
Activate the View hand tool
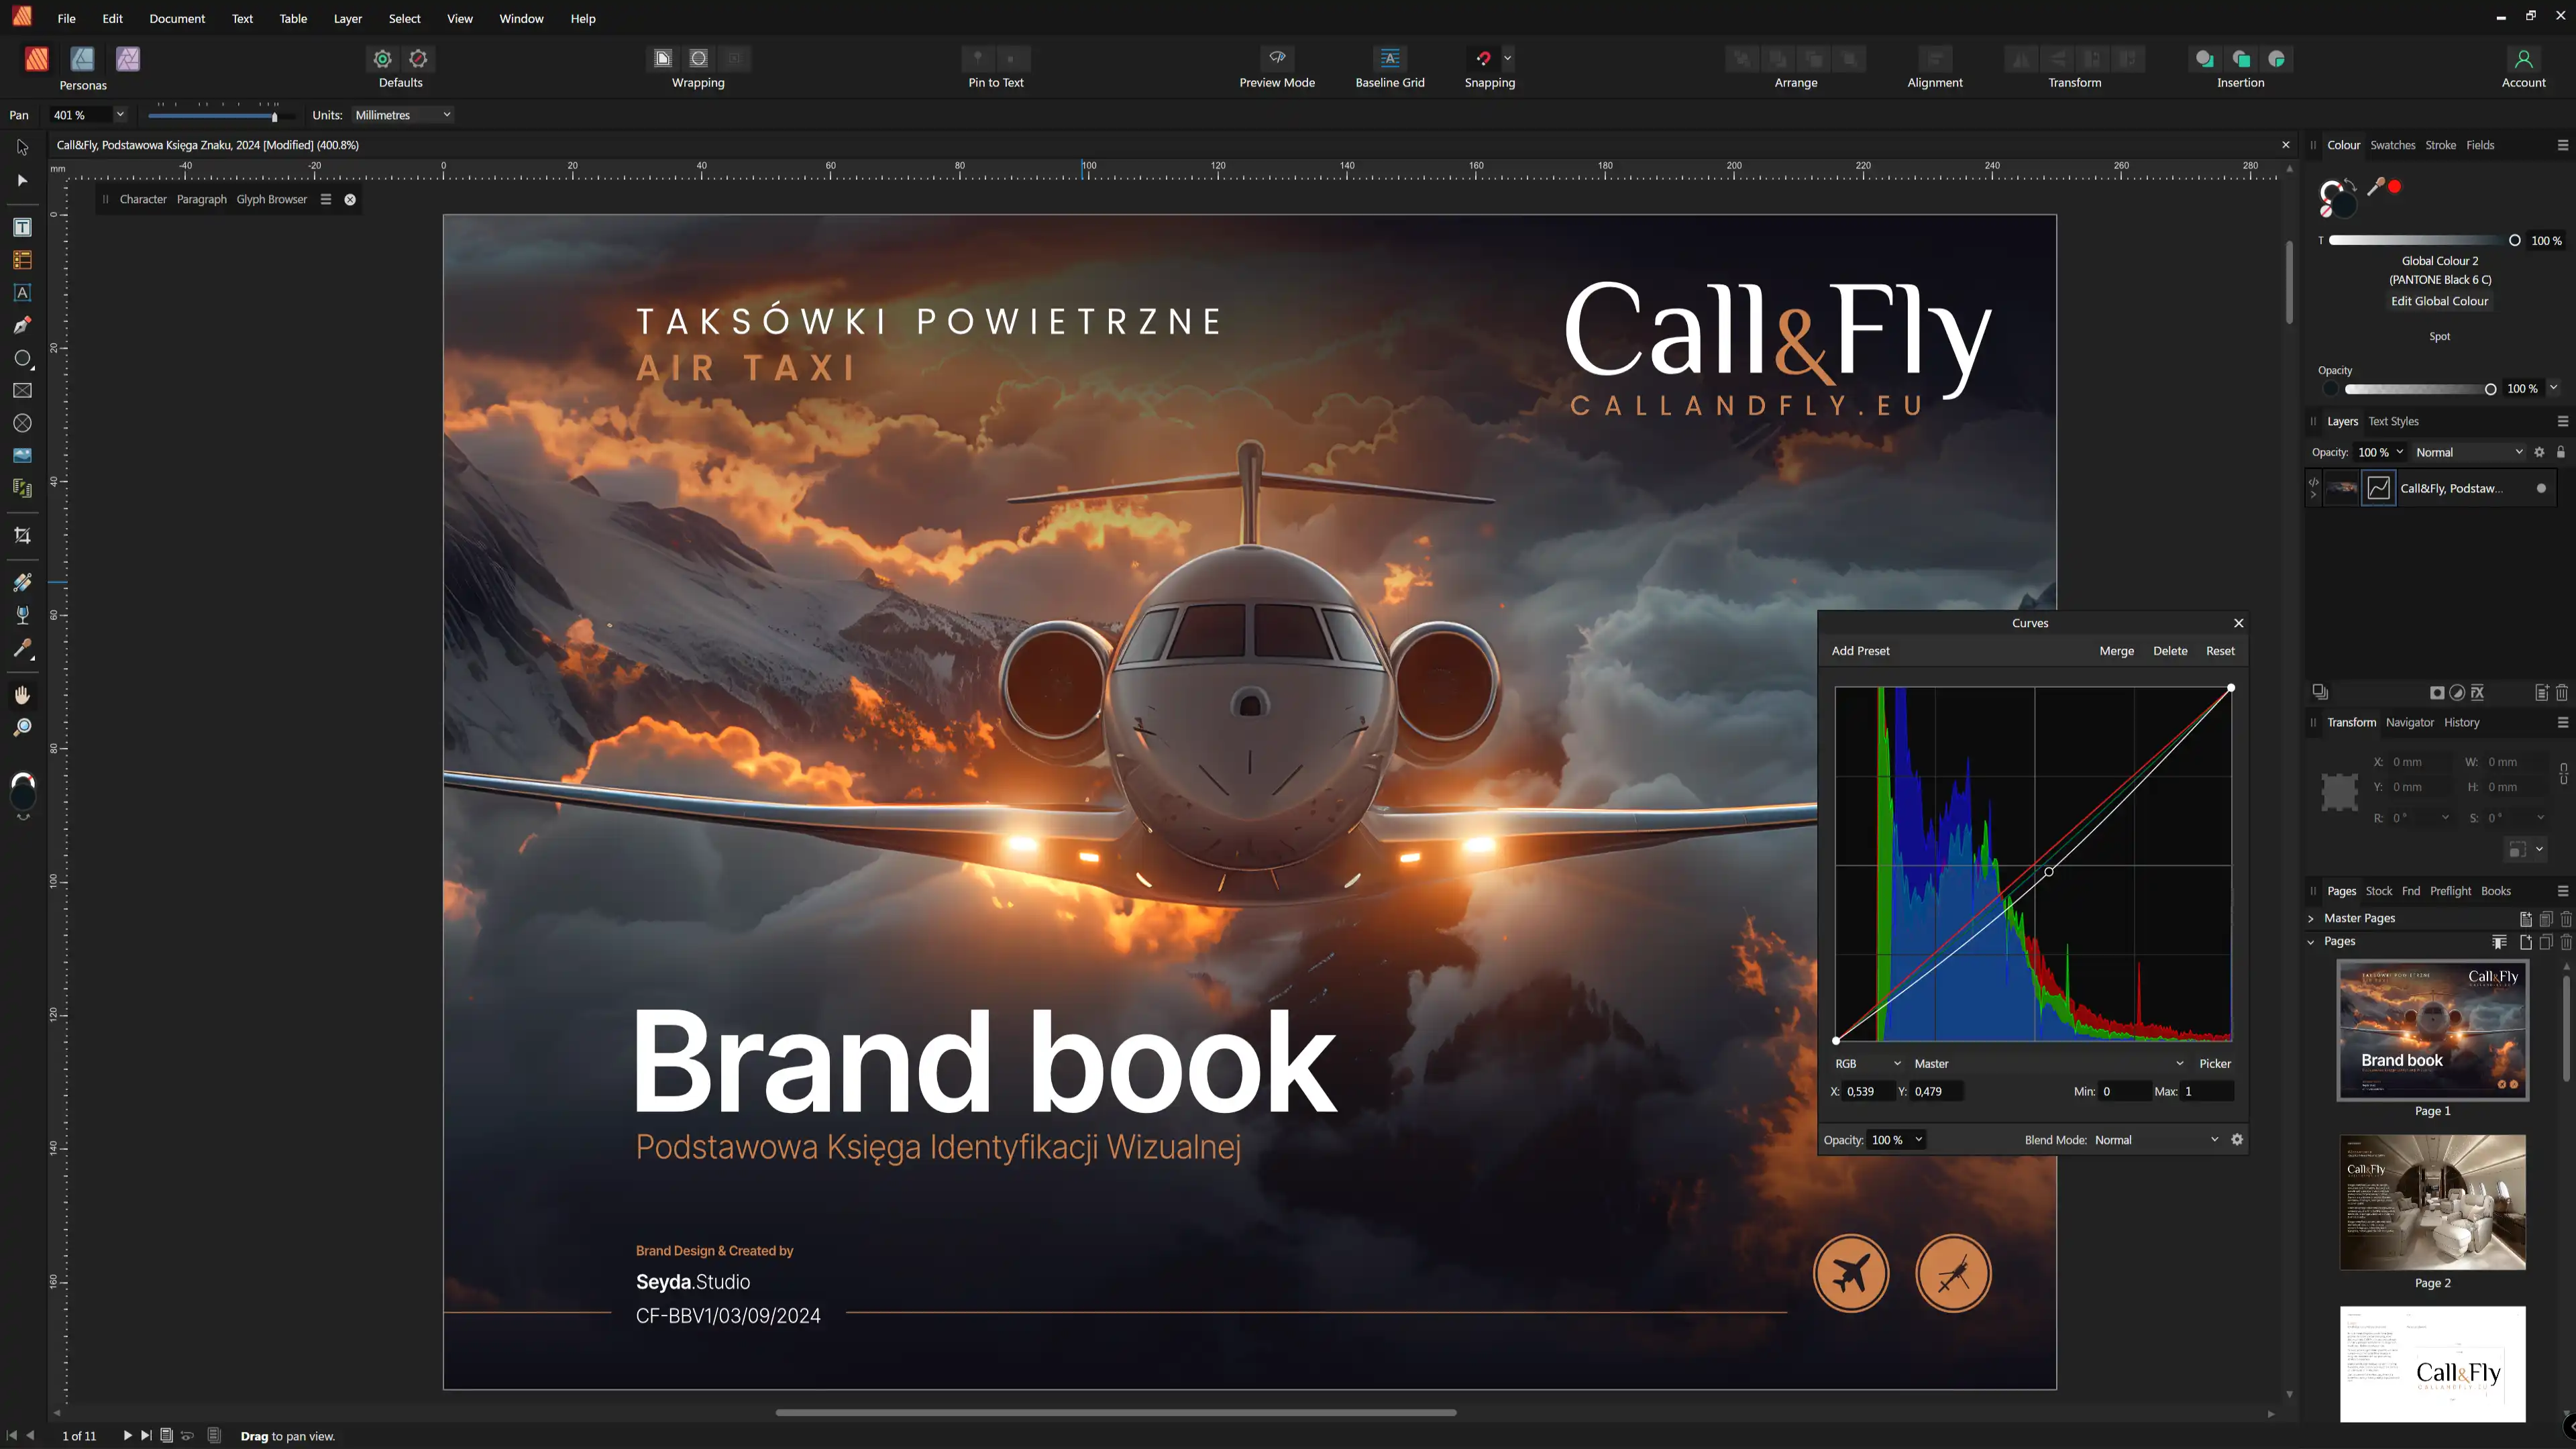(22, 695)
